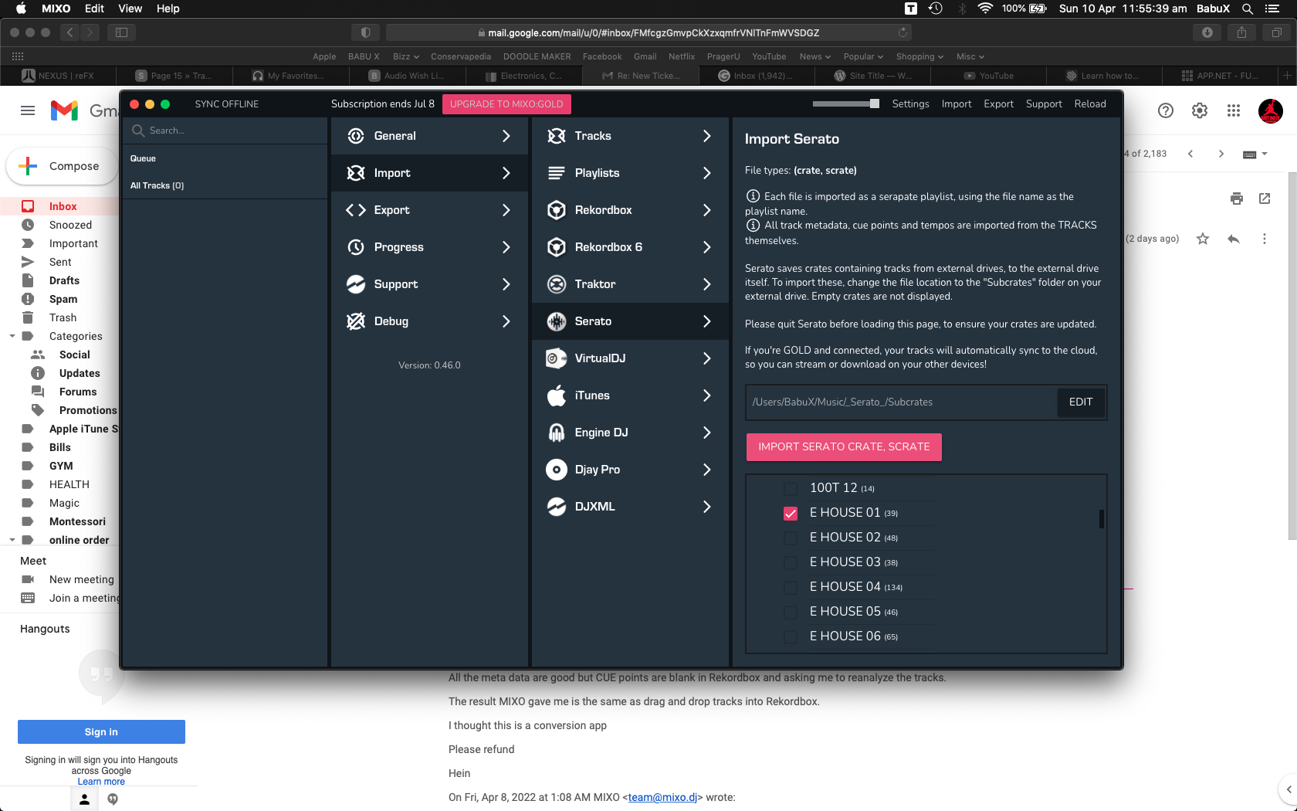This screenshot has width=1297, height=811.
Task: Select the Traktor icon
Action: click(556, 284)
